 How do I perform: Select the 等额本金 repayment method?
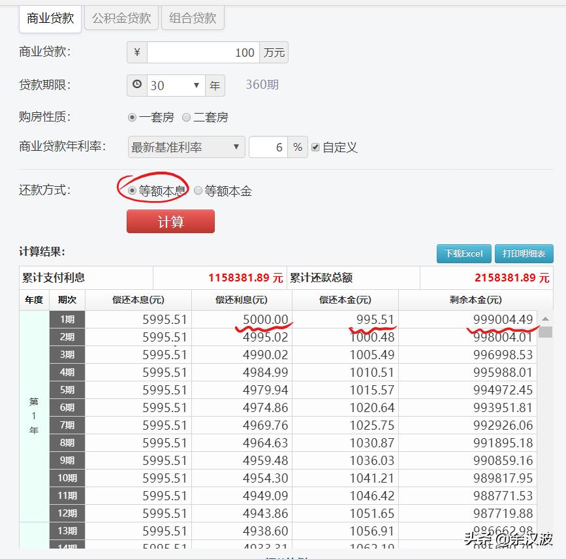pyautogui.click(x=198, y=190)
